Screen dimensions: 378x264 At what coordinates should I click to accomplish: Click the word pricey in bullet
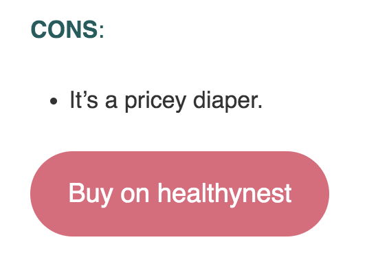(155, 101)
